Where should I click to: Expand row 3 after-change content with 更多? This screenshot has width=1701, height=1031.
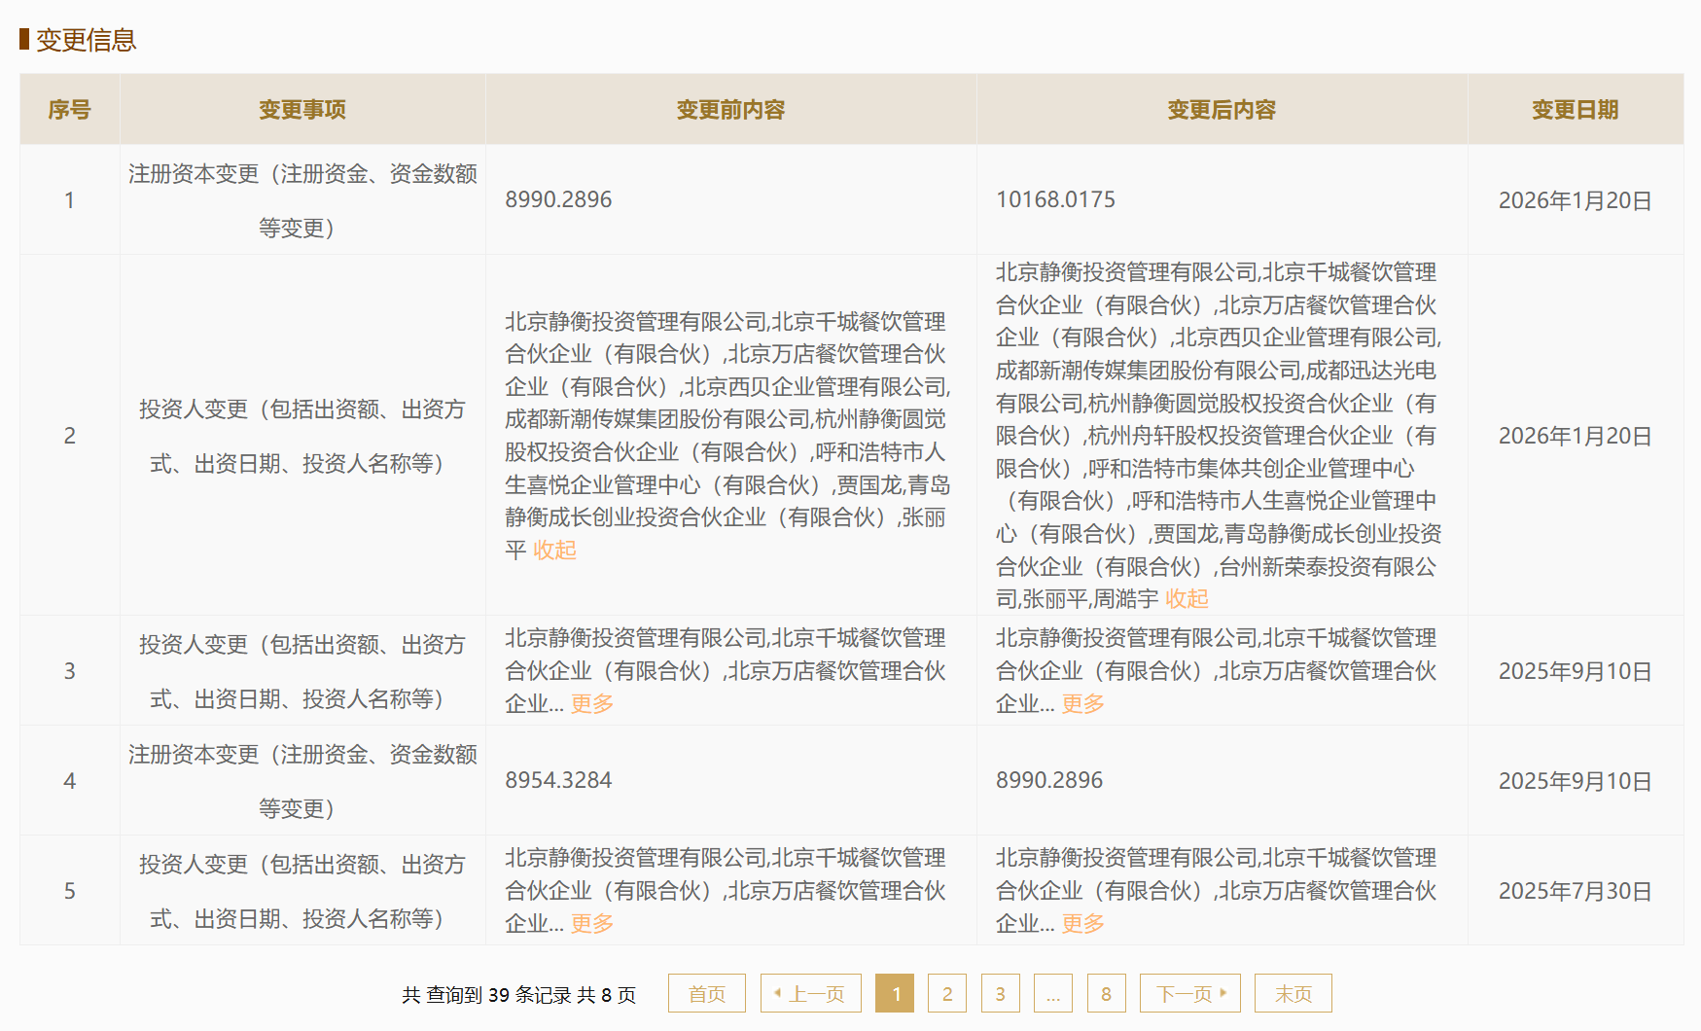[x=1082, y=703]
